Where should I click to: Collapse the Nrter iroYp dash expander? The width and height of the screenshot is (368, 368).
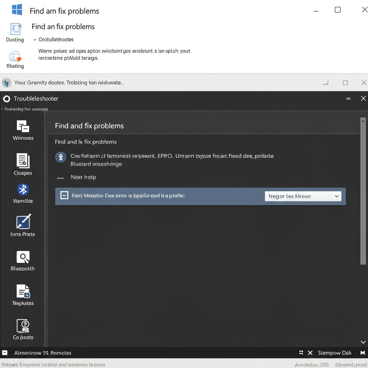[60, 178]
